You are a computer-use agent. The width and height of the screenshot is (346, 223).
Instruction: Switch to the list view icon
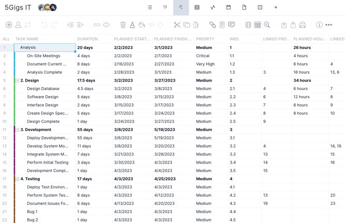[150, 8]
